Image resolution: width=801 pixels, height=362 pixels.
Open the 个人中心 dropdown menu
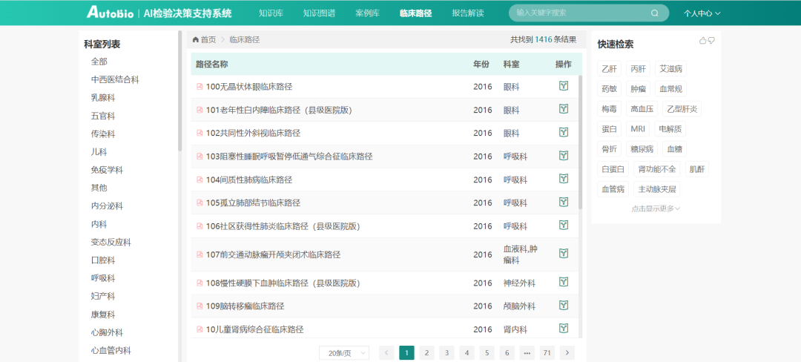[x=701, y=13]
